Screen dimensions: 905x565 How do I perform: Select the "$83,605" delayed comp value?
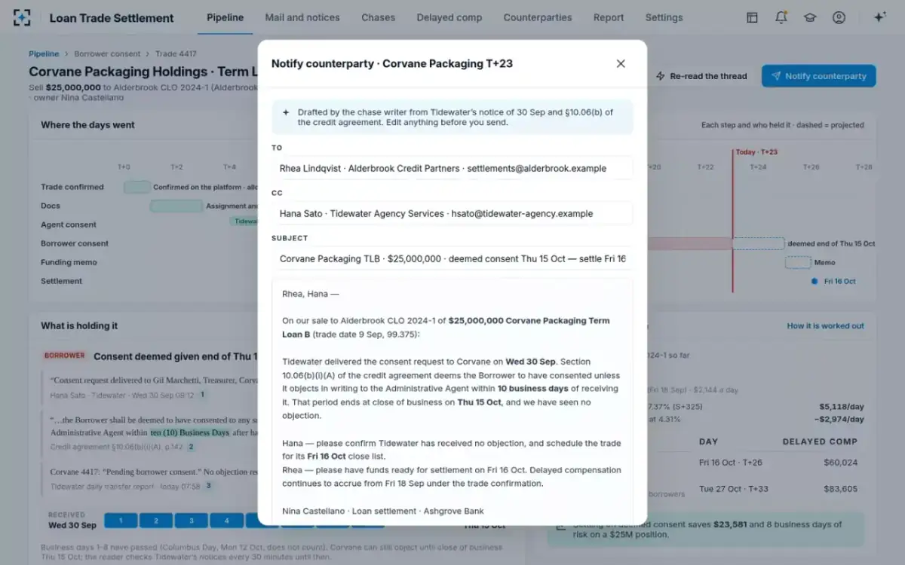point(840,489)
